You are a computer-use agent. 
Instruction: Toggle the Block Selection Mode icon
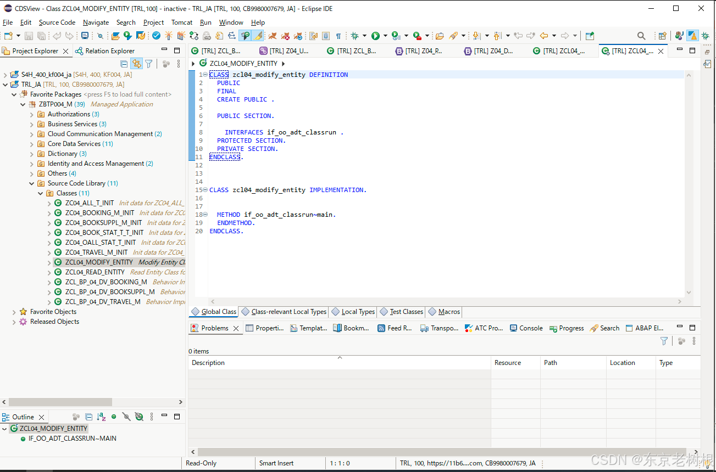pos(325,36)
